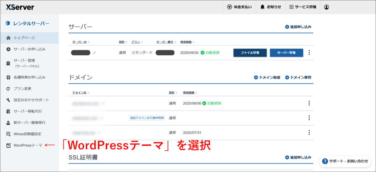The image size is (376, 172).
Task: Sort the domain table by 契約
Action: coord(173,93)
